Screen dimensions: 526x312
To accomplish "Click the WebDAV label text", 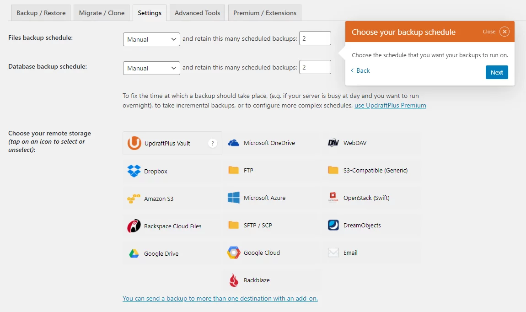I will pos(355,143).
